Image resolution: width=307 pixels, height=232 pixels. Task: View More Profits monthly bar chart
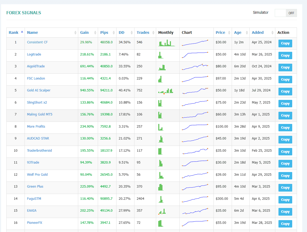[x=161, y=127]
